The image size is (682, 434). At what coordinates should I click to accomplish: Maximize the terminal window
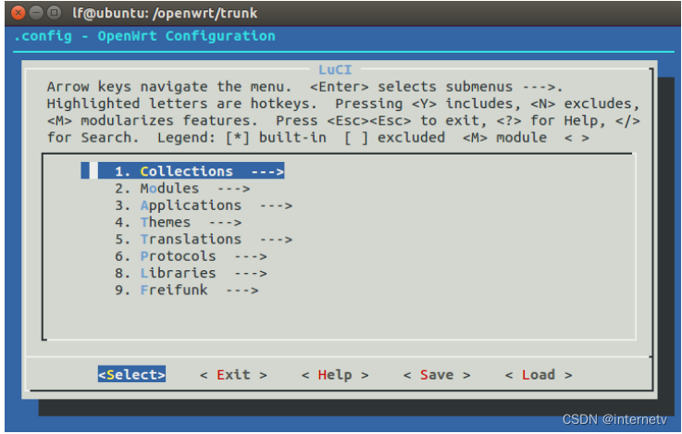[54, 13]
